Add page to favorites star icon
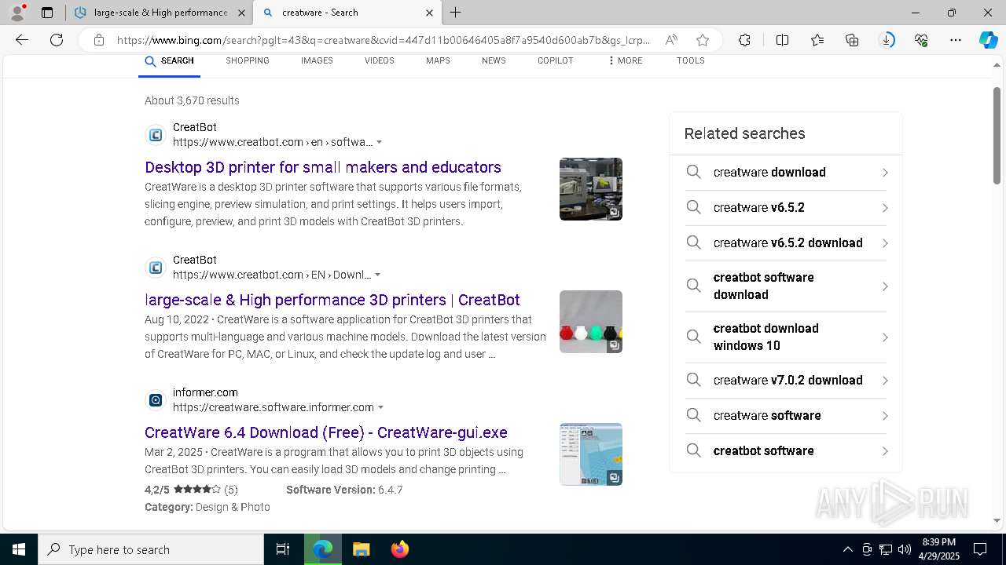This screenshot has width=1006, height=565. pos(703,40)
